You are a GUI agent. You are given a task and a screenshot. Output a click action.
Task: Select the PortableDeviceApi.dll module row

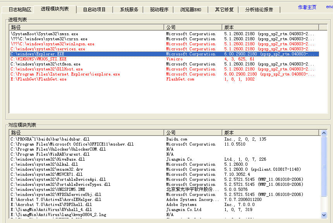[x=165, y=180]
